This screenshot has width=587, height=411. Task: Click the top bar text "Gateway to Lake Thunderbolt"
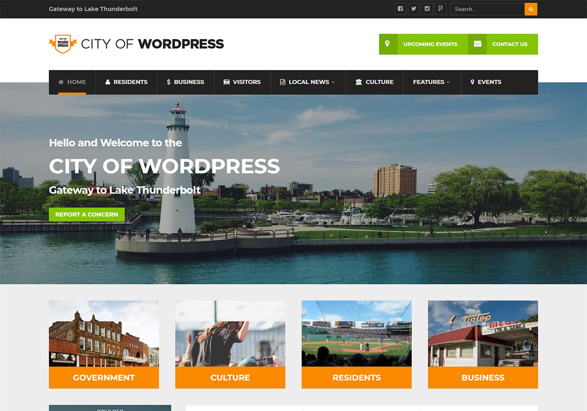click(x=93, y=9)
